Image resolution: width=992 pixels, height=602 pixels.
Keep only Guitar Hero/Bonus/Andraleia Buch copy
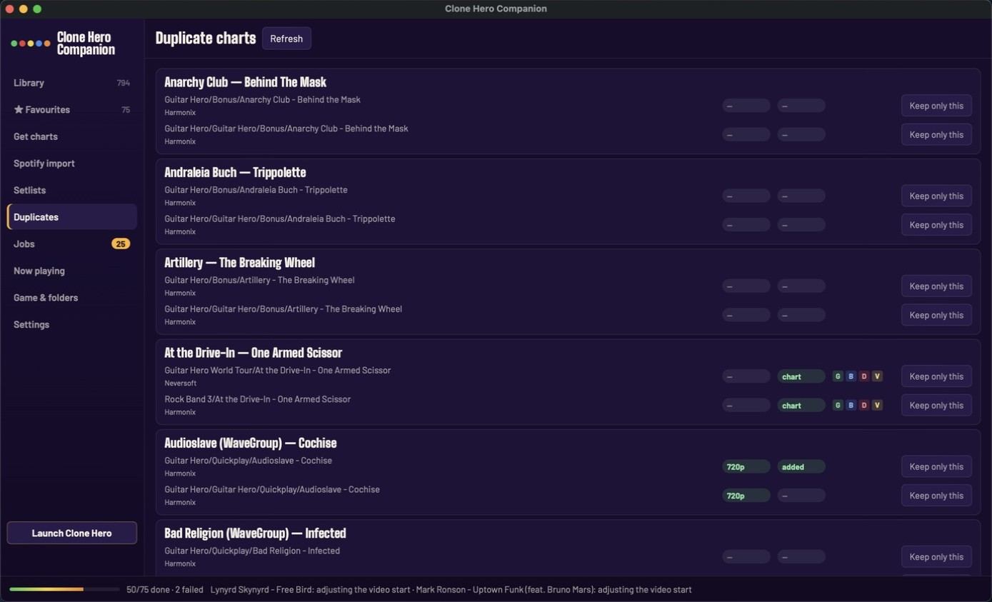pyautogui.click(x=936, y=196)
